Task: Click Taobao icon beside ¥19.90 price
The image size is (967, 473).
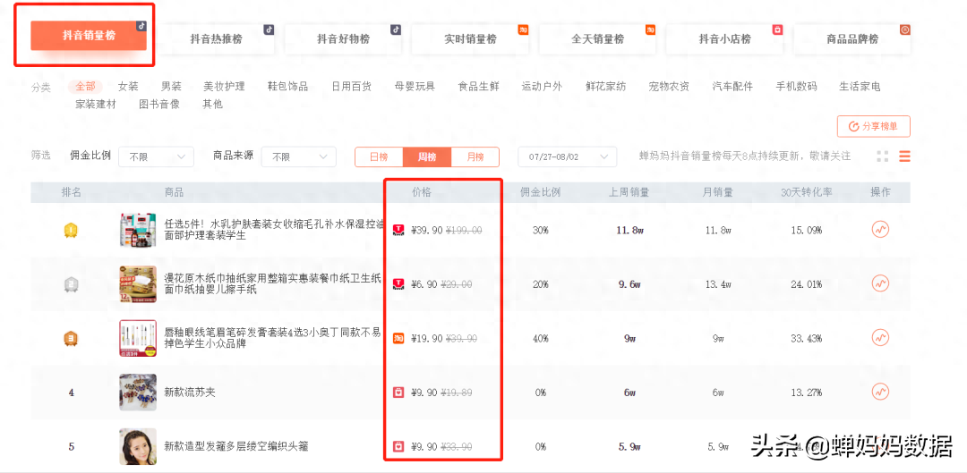Action: pyautogui.click(x=398, y=338)
